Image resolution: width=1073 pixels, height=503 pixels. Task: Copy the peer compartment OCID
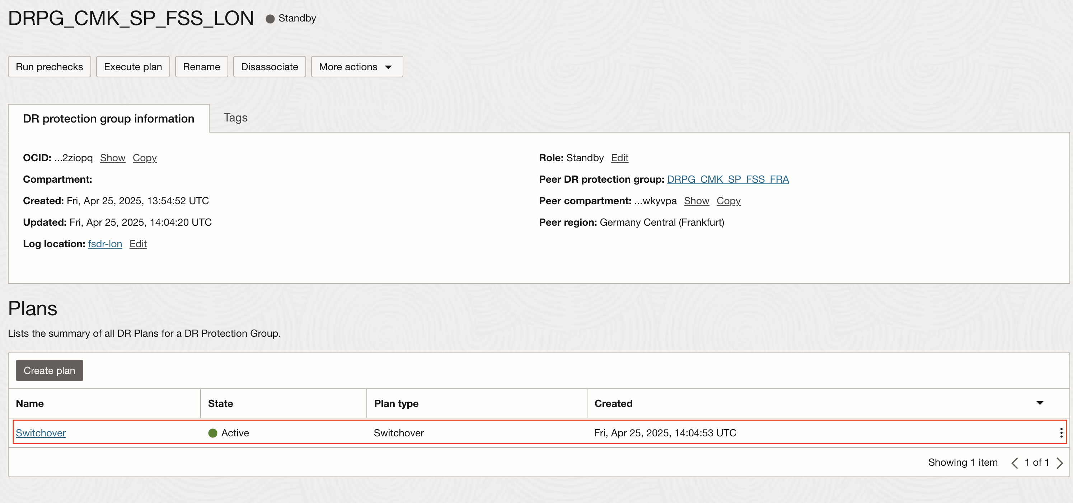[728, 201]
